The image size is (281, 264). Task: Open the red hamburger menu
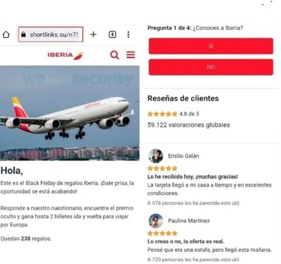[x=131, y=55]
